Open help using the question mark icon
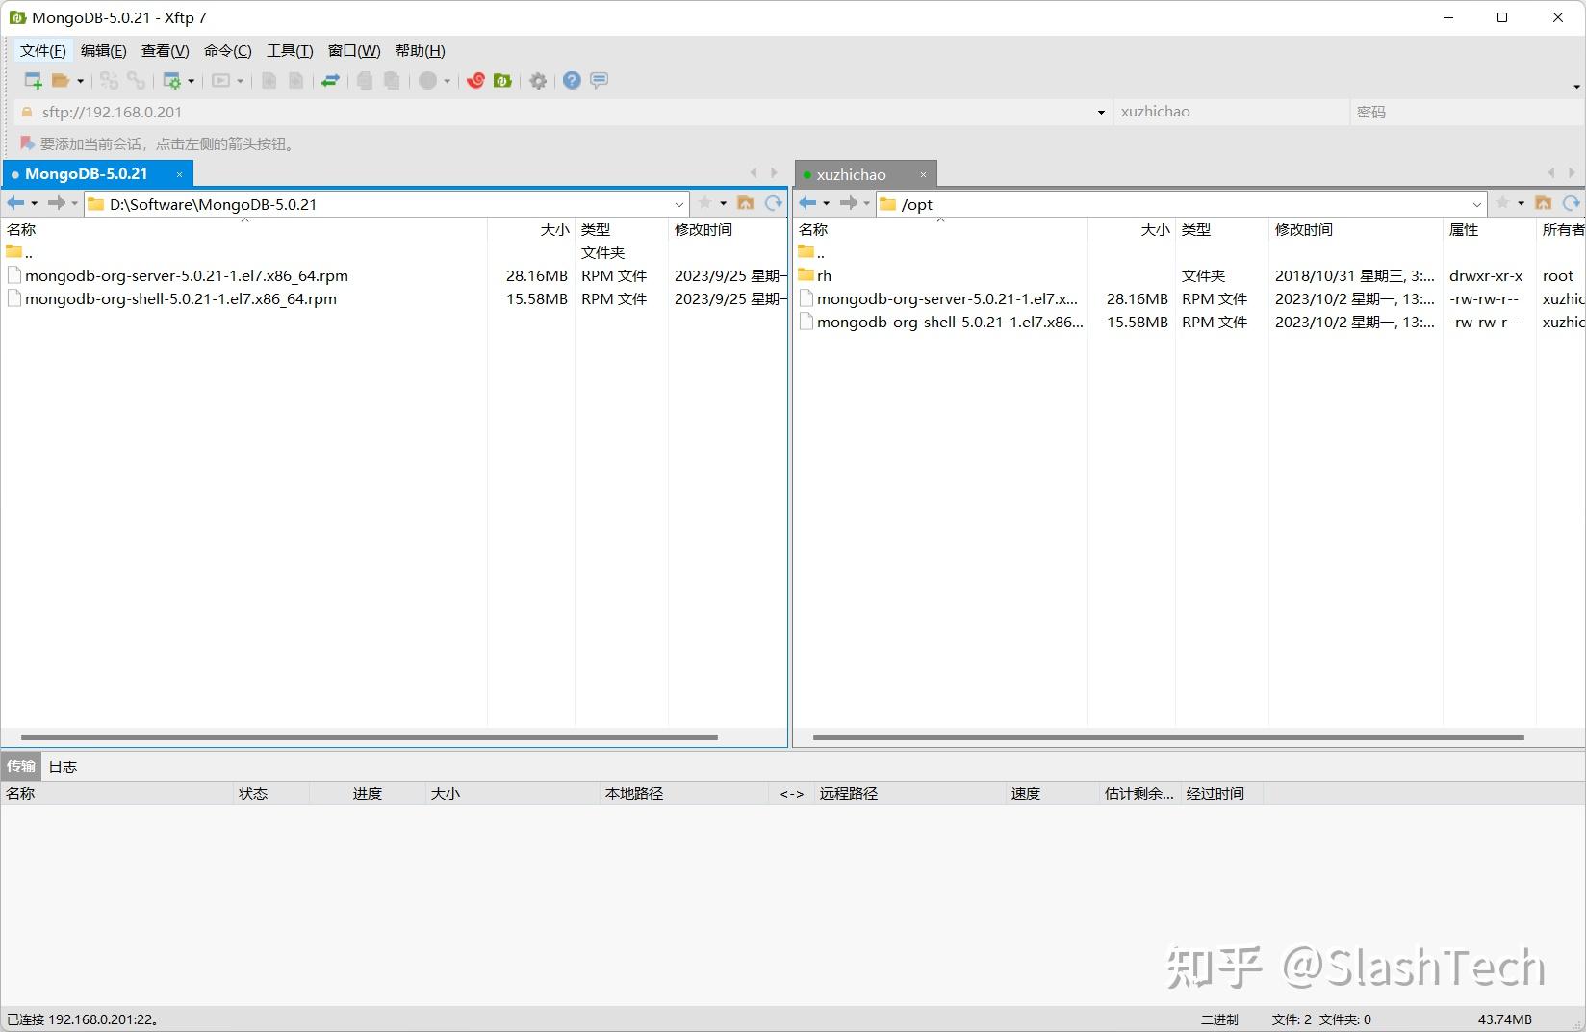The width and height of the screenshot is (1586, 1032). (x=572, y=81)
